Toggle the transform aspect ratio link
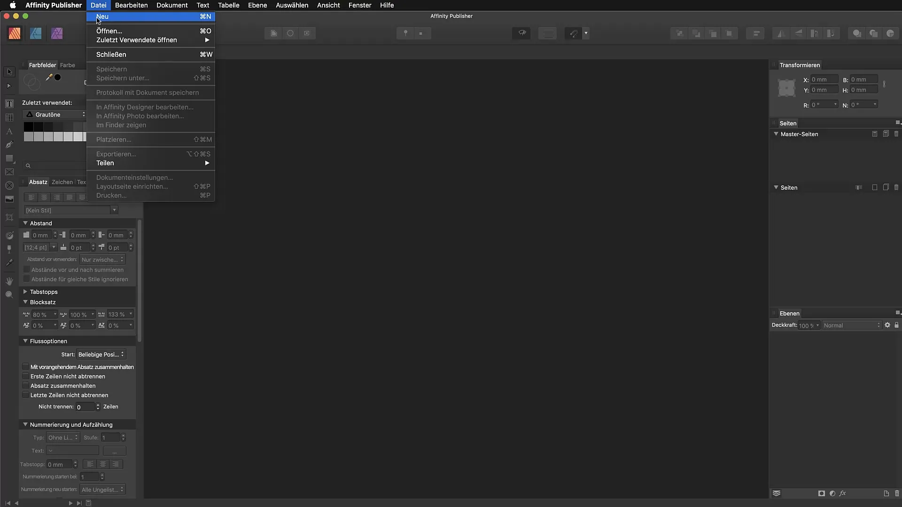The width and height of the screenshot is (902, 507). point(884,84)
